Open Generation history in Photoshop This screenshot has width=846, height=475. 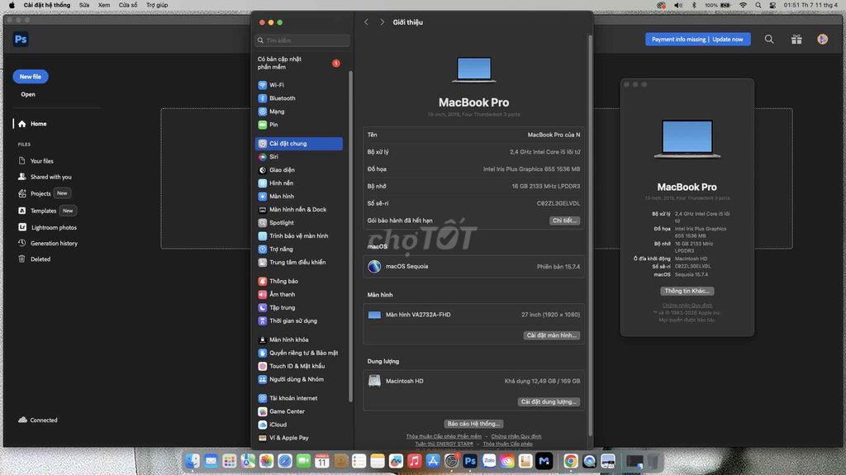48,244
